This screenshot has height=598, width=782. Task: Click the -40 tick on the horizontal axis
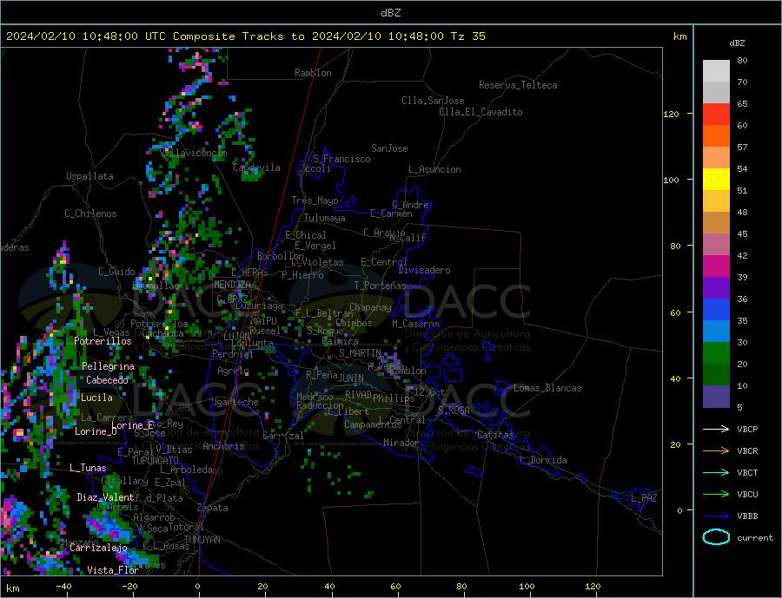click(x=63, y=587)
